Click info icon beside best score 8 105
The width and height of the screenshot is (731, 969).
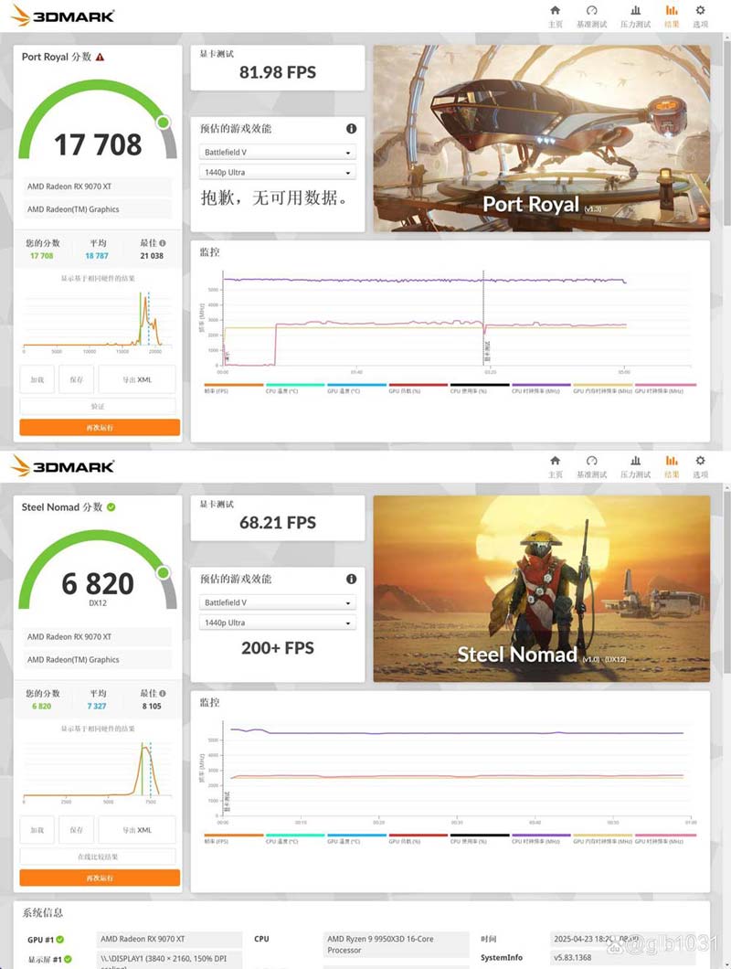tap(163, 693)
